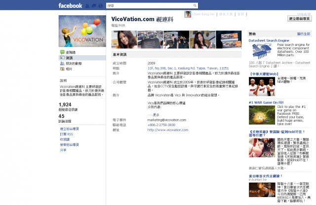Click the martial arts game ad image
Image resolution: width=316 pixels, height=205 pixels.
262,190
